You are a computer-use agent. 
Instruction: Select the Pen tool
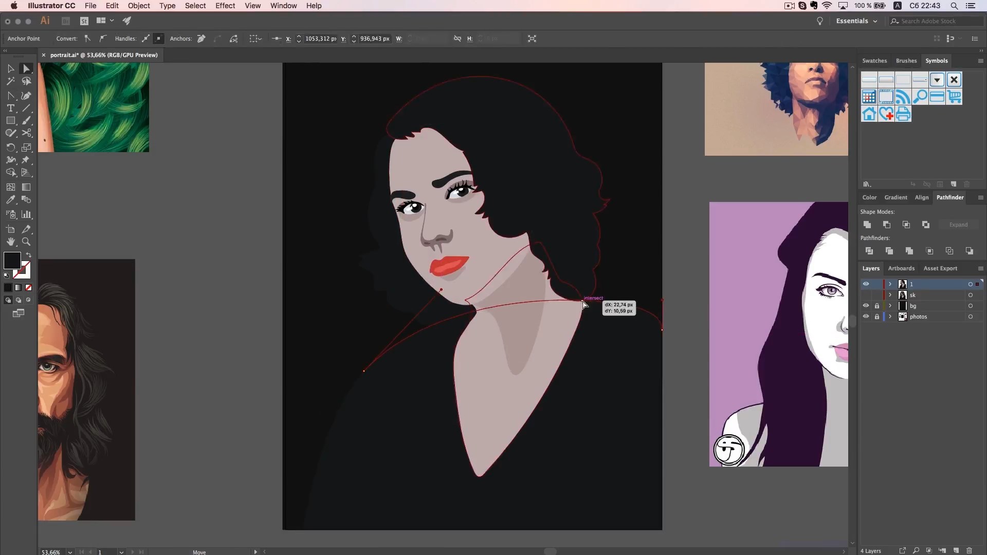[x=26, y=96]
